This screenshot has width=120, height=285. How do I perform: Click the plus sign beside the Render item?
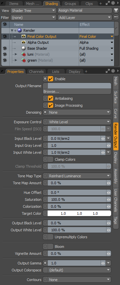coord(15,30)
